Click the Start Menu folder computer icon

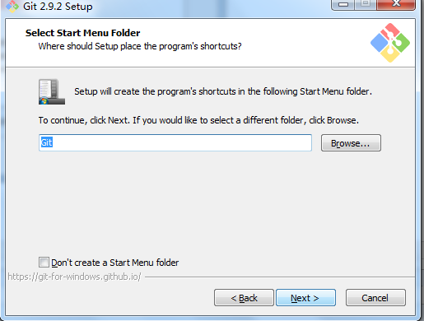tap(52, 91)
